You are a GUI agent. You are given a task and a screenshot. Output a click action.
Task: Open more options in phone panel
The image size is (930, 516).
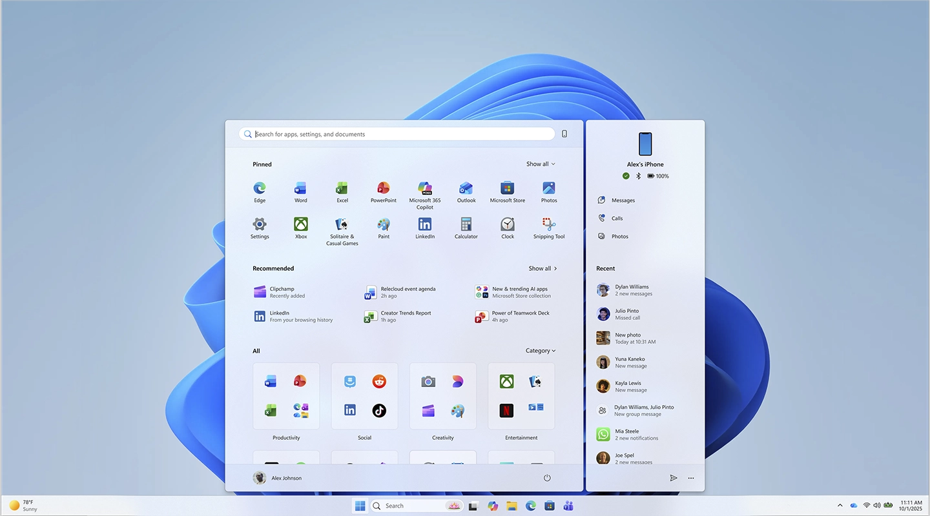[x=691, y=478]
